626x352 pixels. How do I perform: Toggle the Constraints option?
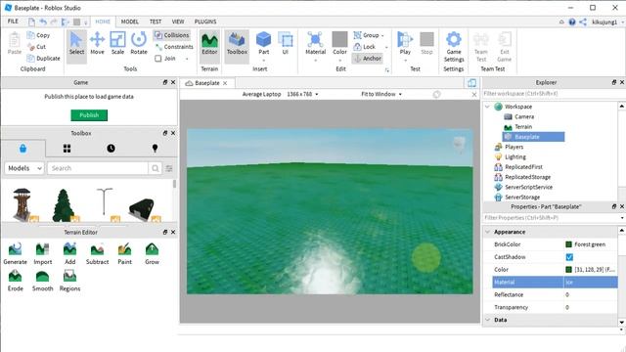pyautogui.click(x=174, y=47)
